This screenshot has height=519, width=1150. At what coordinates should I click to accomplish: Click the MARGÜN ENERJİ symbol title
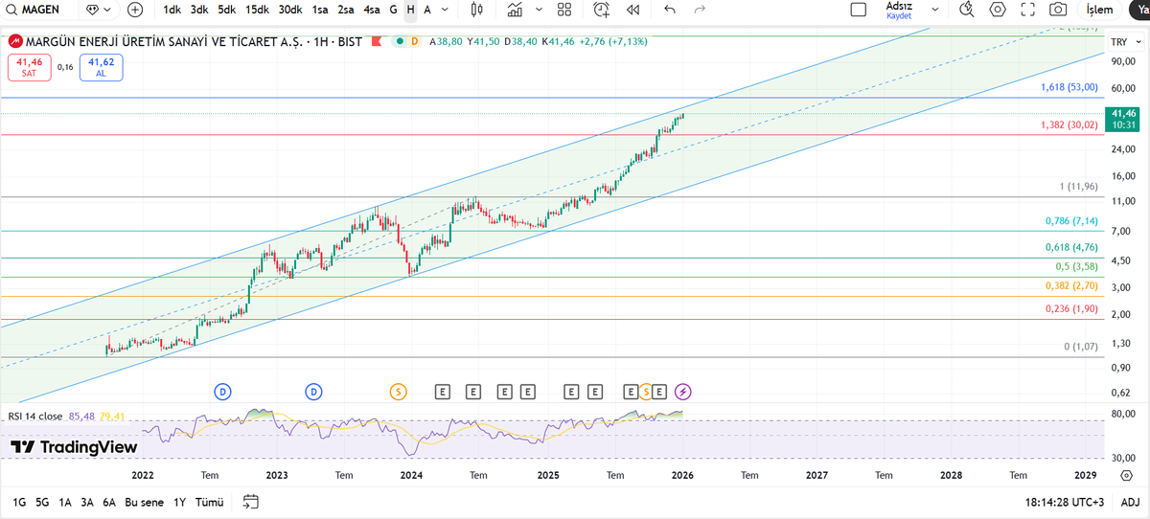tap(195, 42)
